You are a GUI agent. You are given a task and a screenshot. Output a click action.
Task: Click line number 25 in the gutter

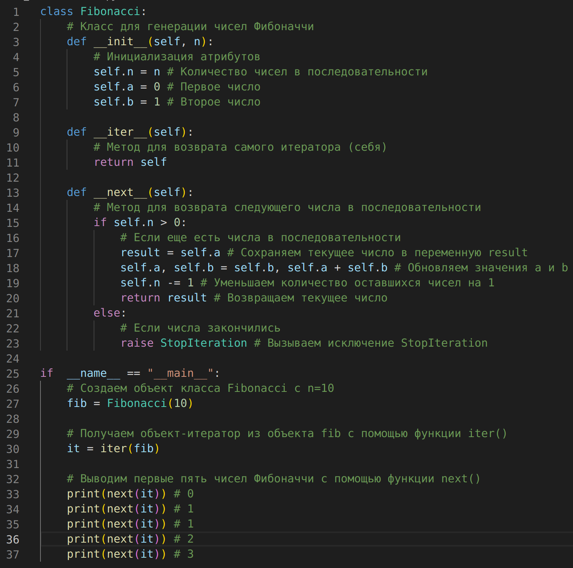coord(13,373)
